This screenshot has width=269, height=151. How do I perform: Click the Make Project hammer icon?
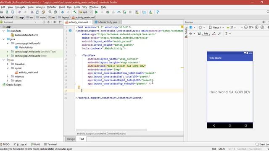click(75, 12)
